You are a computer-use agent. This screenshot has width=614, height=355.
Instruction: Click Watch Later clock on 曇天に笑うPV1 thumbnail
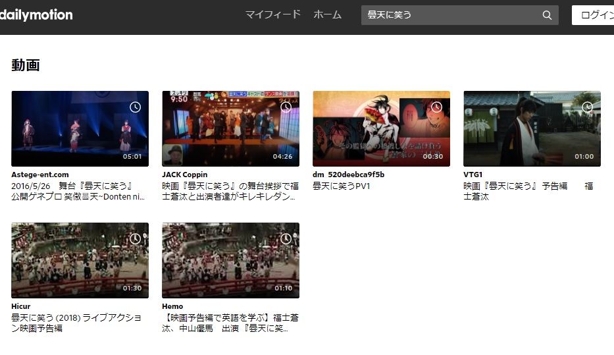pyautogui.click(x=436, y=107)
